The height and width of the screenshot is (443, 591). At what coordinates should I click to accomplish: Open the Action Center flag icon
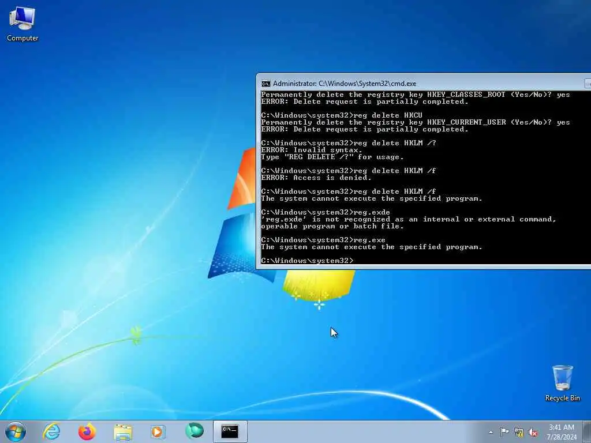tap(504, 432)
